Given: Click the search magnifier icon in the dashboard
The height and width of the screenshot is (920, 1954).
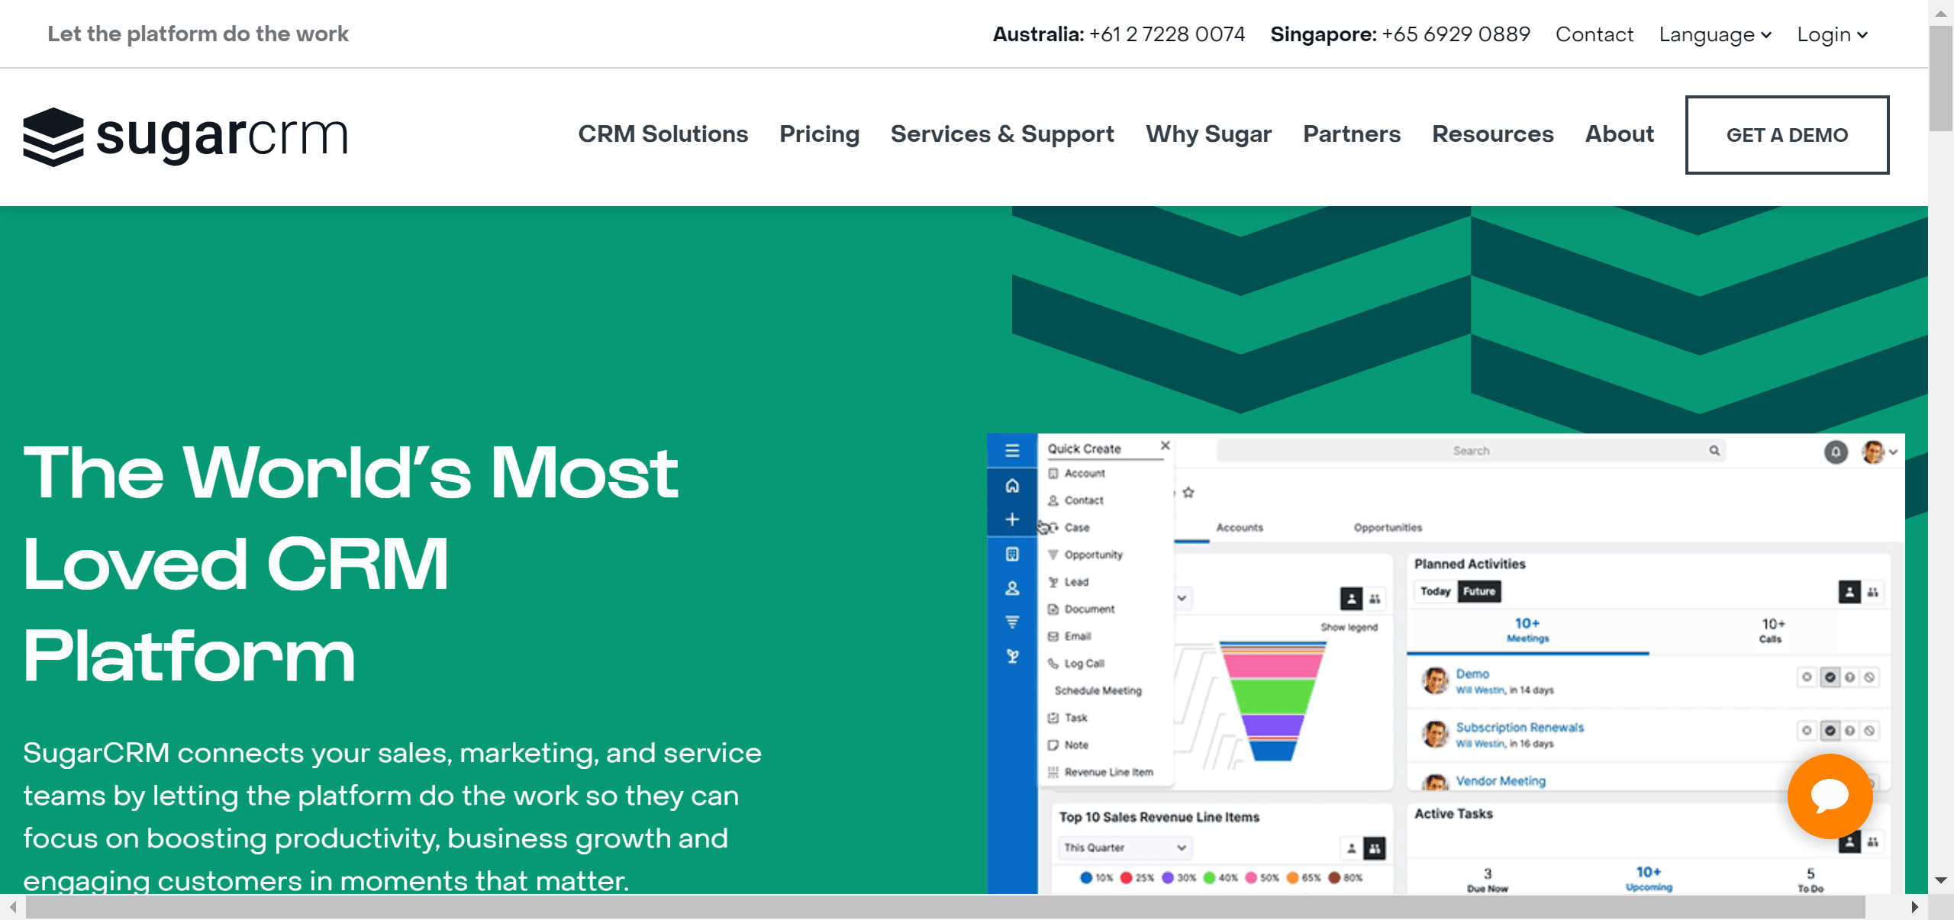Looking at the screenshot, I should [x=1714, y=451].
